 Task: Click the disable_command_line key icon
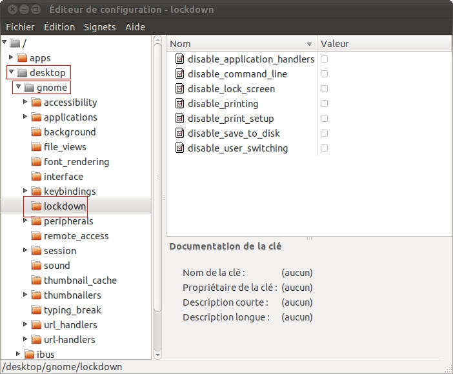click(179, 74)
